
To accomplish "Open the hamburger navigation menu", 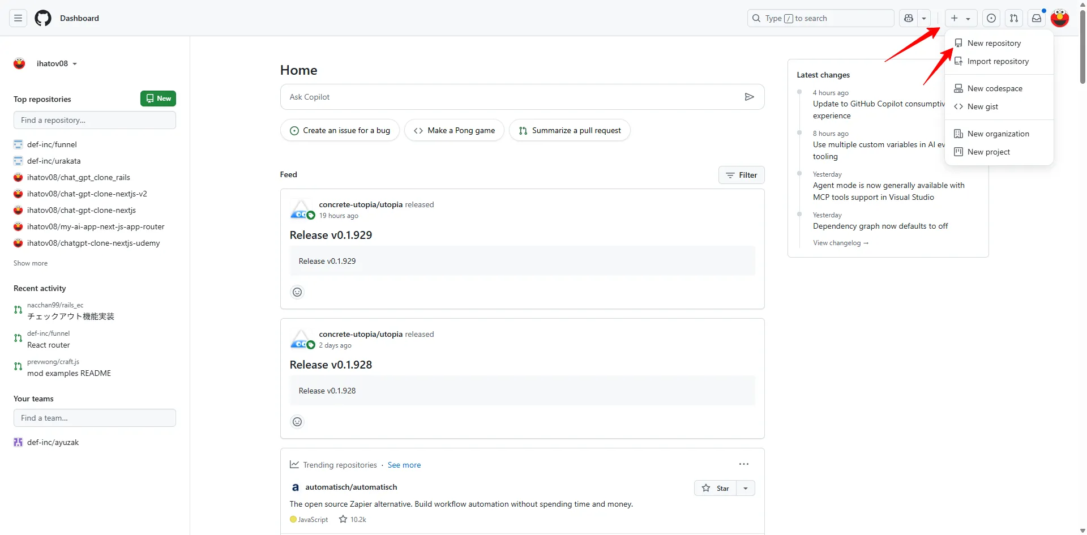I will 18,18.
